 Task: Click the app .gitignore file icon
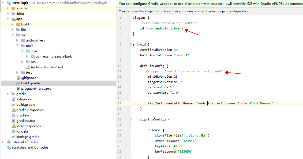tap(18, 78)
